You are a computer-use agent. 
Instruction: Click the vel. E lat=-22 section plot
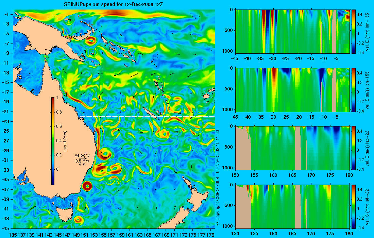[x=292, y=148]
